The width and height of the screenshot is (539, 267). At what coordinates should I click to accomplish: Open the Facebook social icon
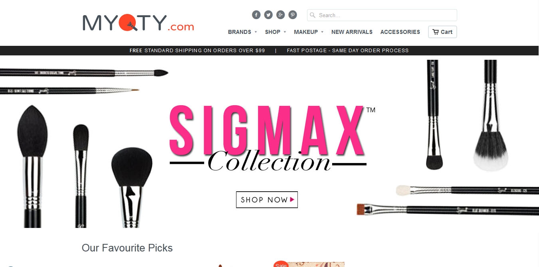256,15
